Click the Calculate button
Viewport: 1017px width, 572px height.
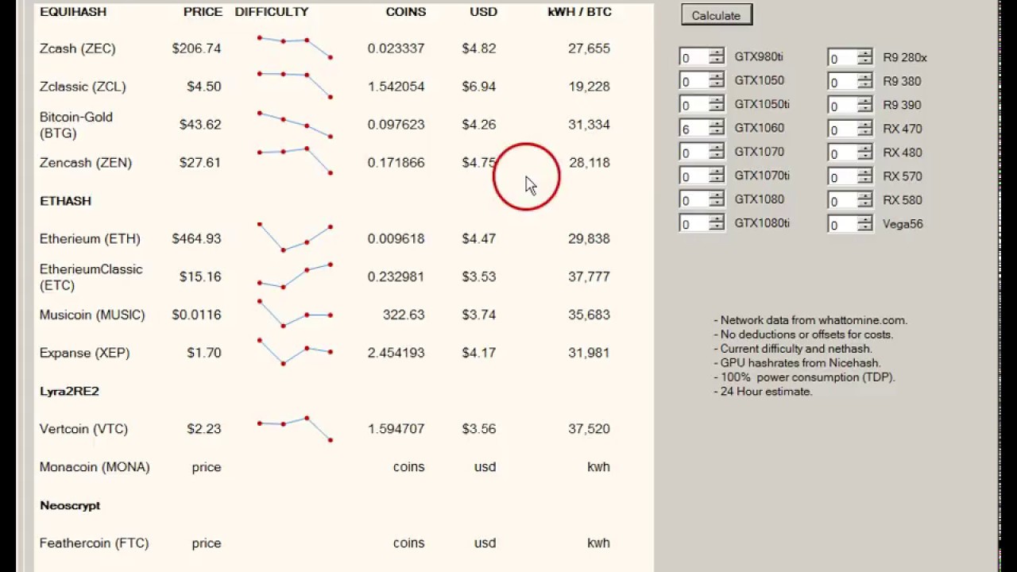(716, 15)
